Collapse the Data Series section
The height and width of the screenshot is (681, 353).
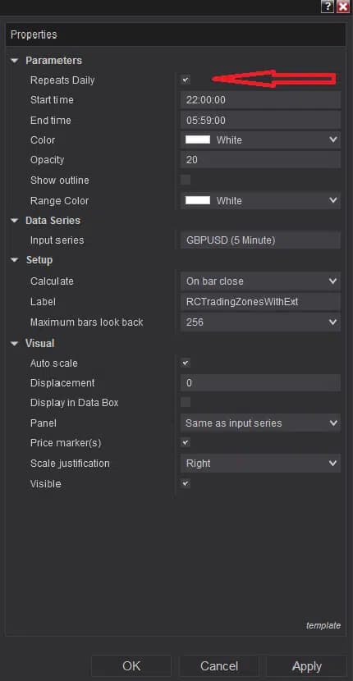[x=16, y=221]
